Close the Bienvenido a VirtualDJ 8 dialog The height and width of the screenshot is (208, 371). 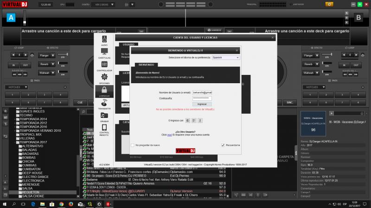(x=237, y=50)
